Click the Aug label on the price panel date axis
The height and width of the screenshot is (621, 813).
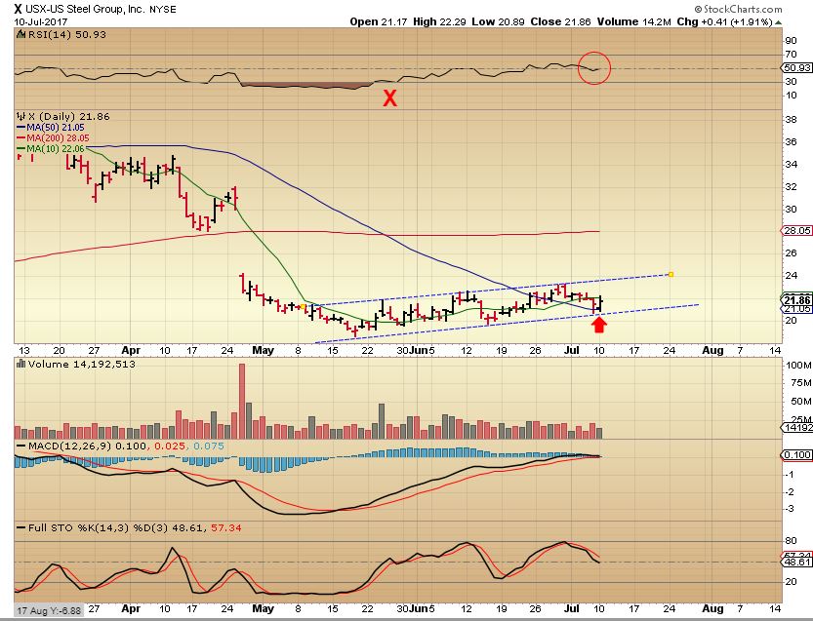(x=712, y=351)
